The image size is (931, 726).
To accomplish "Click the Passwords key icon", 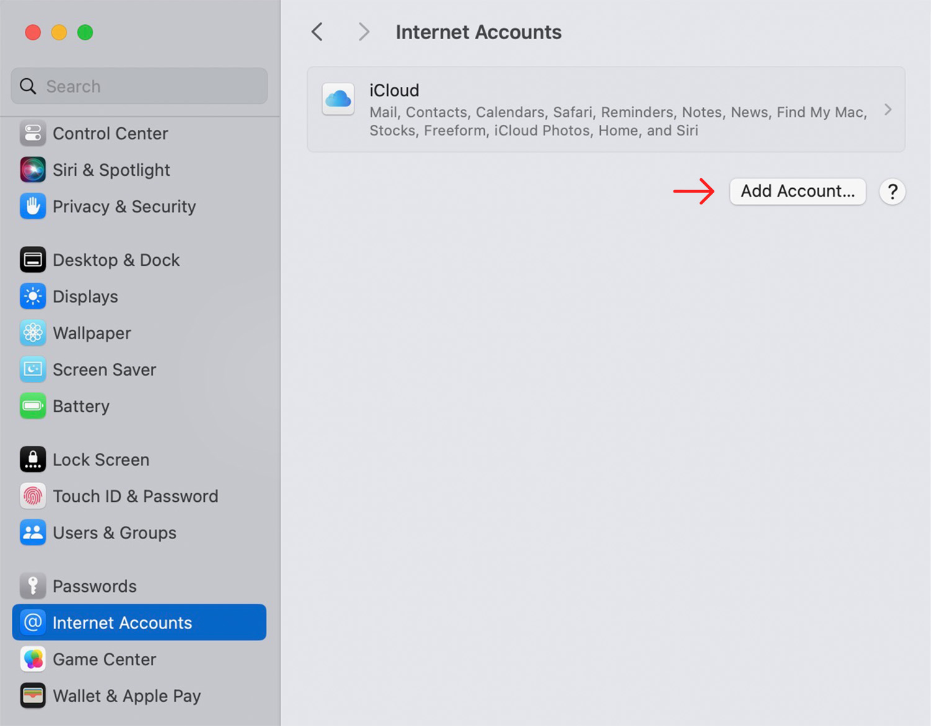I will tap(33, 586).
